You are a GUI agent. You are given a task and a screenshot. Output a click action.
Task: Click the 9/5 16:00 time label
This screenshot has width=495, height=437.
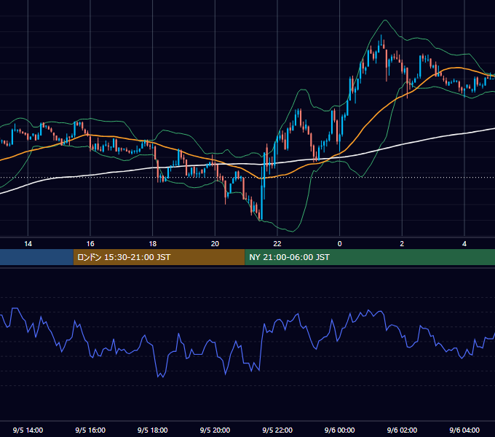(x=90, y=430)
